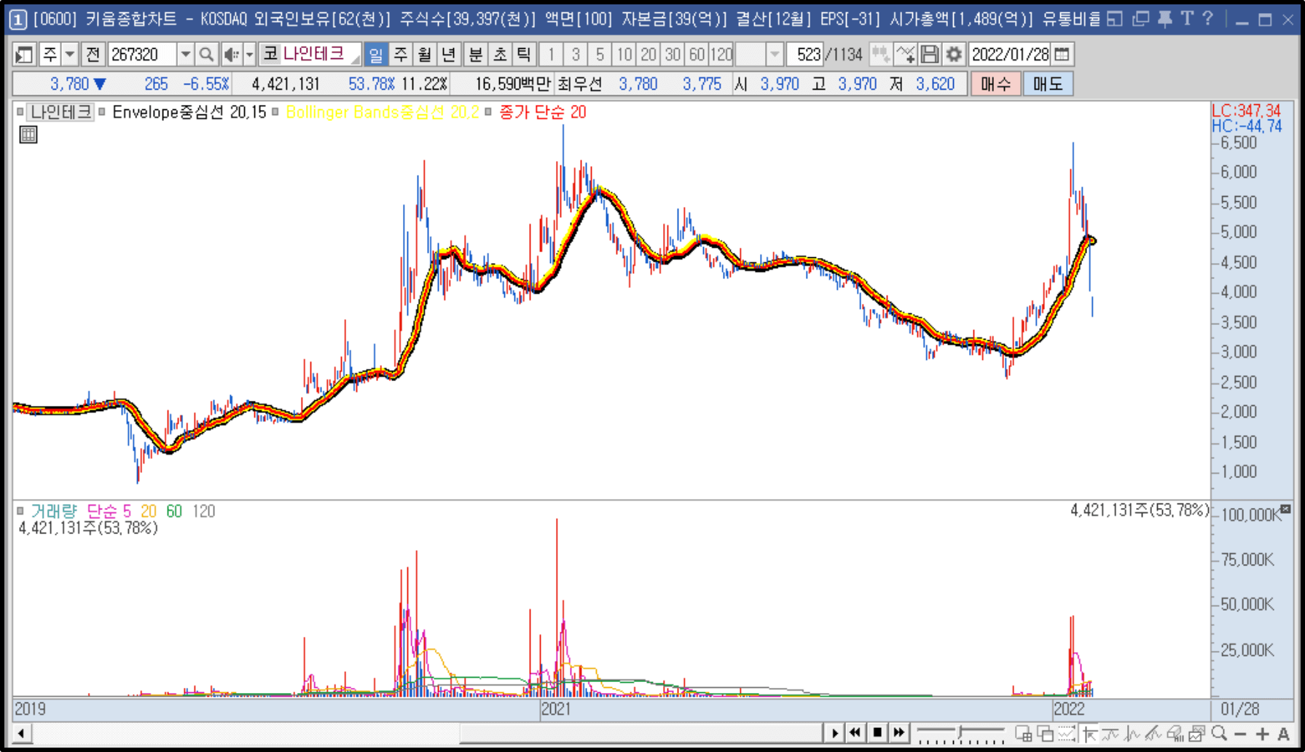Save chart with the floppy disk icon
The height and width of the screenshot is (752, 1305).
coord(929,55)
